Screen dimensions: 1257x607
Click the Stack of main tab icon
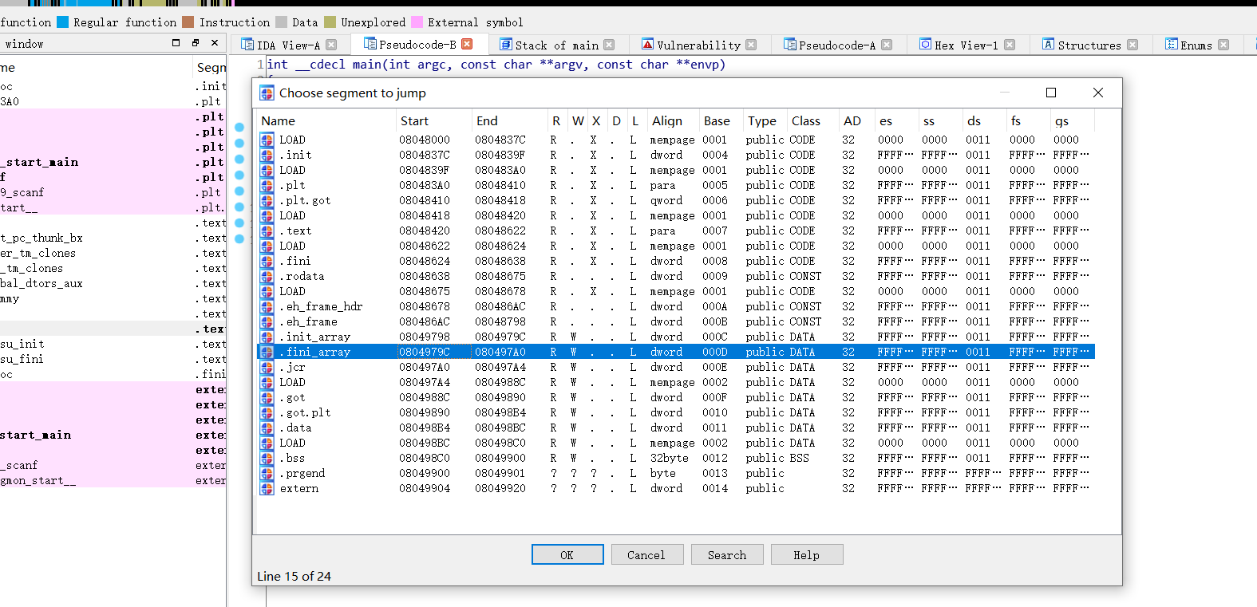506,45
